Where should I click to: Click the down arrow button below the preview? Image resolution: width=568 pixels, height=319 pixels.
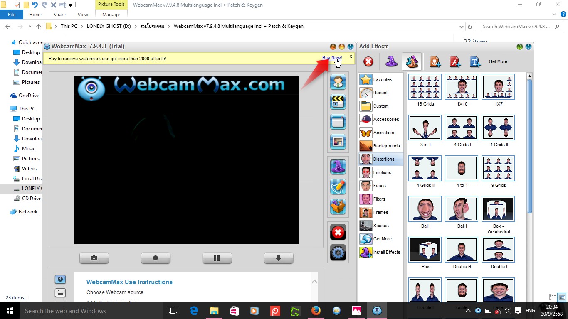point(279,258)
